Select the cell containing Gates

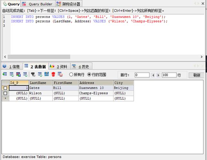(40, 88)
